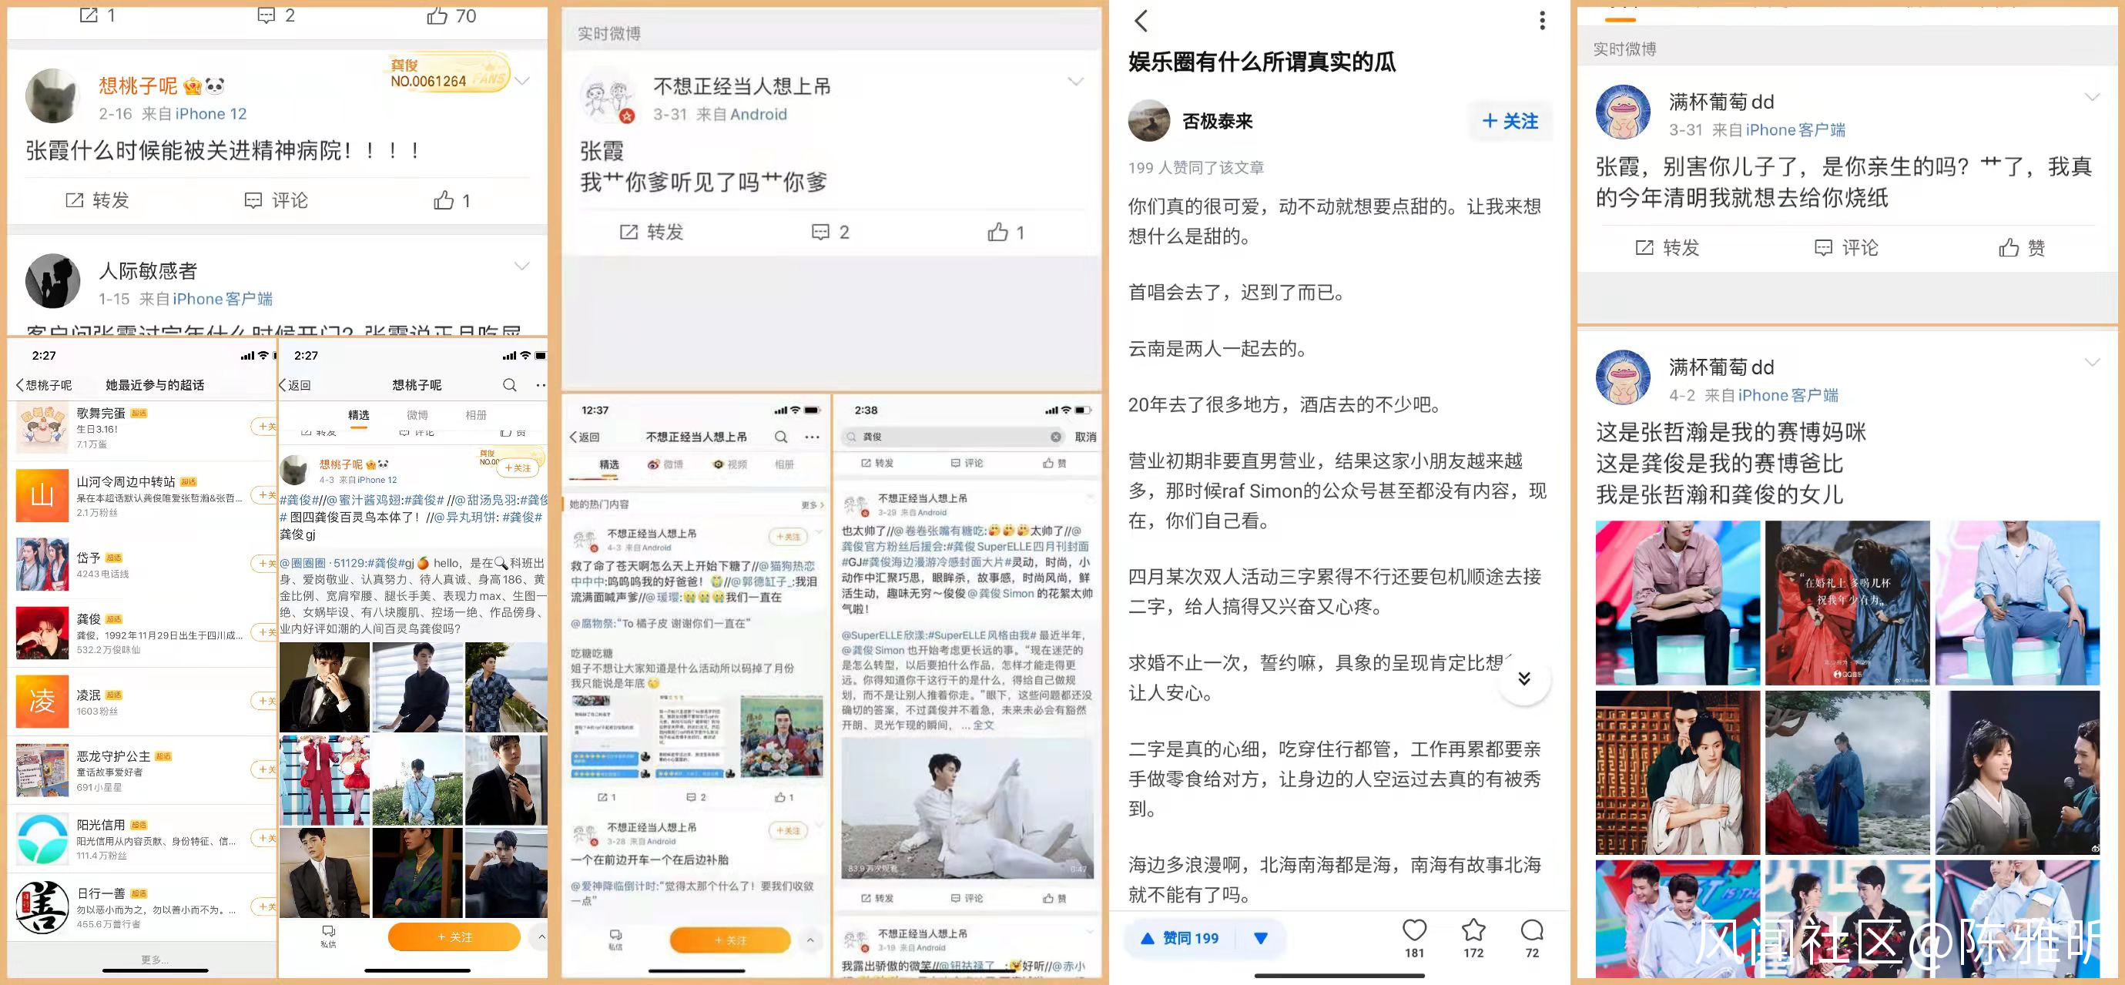Click the search icon in 想桃子呢 profile
Screen dimensions: 2125x985
tap(510, 385)
